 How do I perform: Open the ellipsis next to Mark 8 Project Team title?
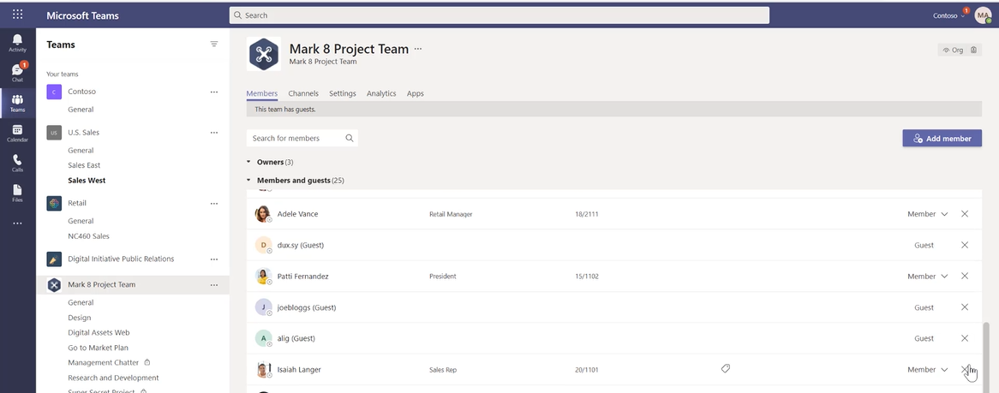point(418,49)
